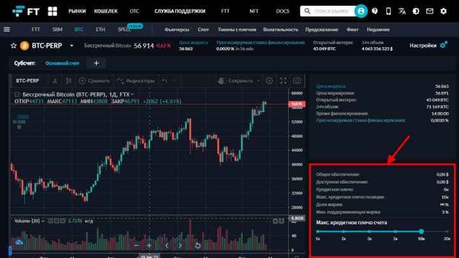Set max account leverage slider to 20x

447,231
